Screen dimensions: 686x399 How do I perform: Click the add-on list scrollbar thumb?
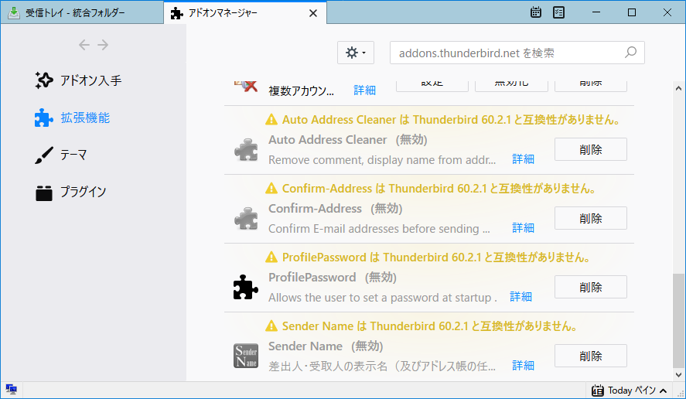[x=678, y=321]
